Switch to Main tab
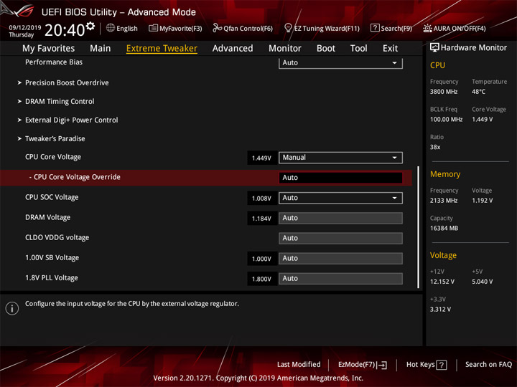Image resolution: width=517 pixels, height=387 pixels. click(x=101, y=49)
